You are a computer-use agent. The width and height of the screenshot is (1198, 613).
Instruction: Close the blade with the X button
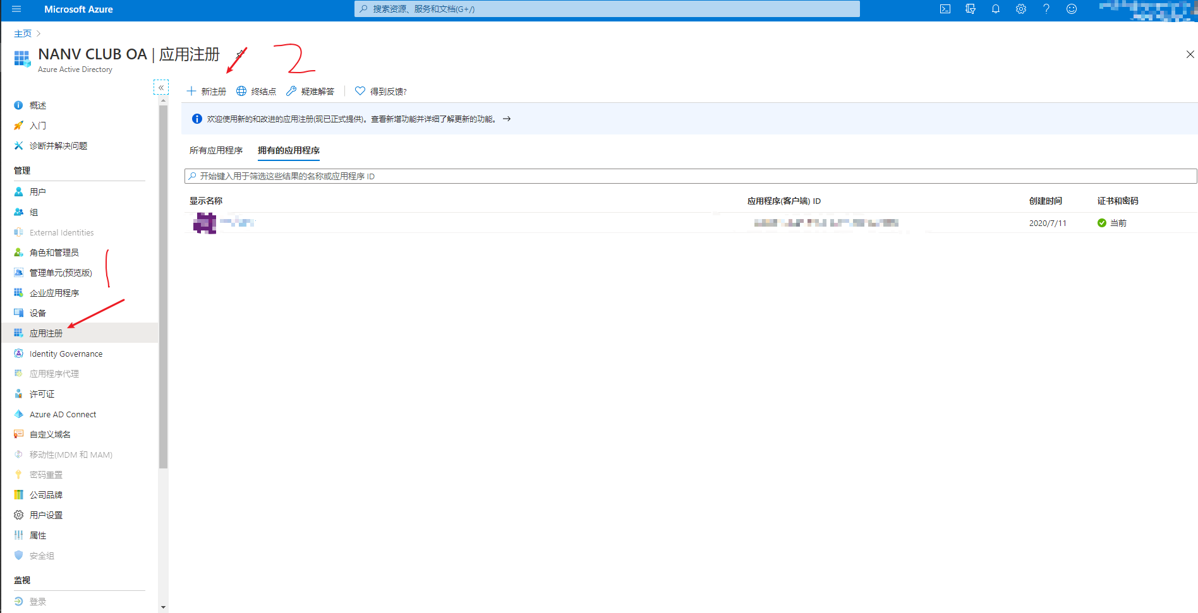coord(1190,54)
